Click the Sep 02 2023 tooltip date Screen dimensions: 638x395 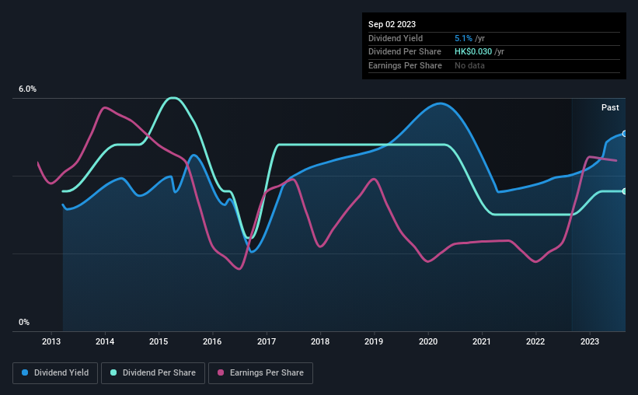point(392,24)
